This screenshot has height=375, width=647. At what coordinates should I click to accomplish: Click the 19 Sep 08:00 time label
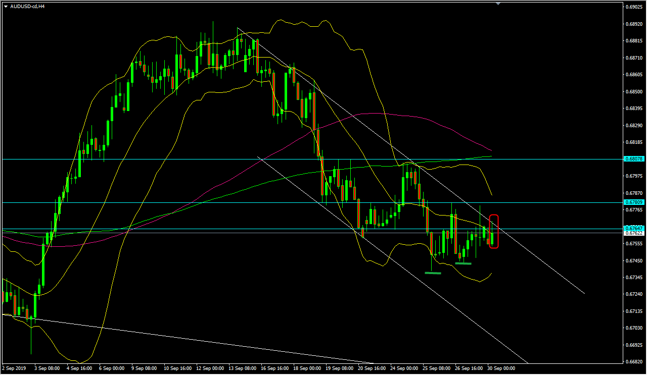(339, 369)
